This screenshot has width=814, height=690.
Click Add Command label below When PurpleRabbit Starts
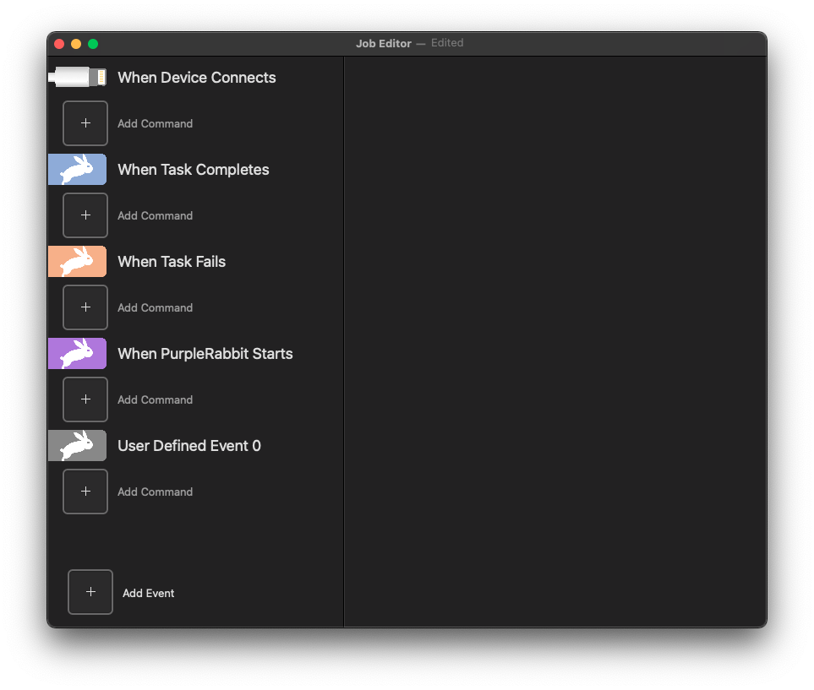tap(156, 400)
